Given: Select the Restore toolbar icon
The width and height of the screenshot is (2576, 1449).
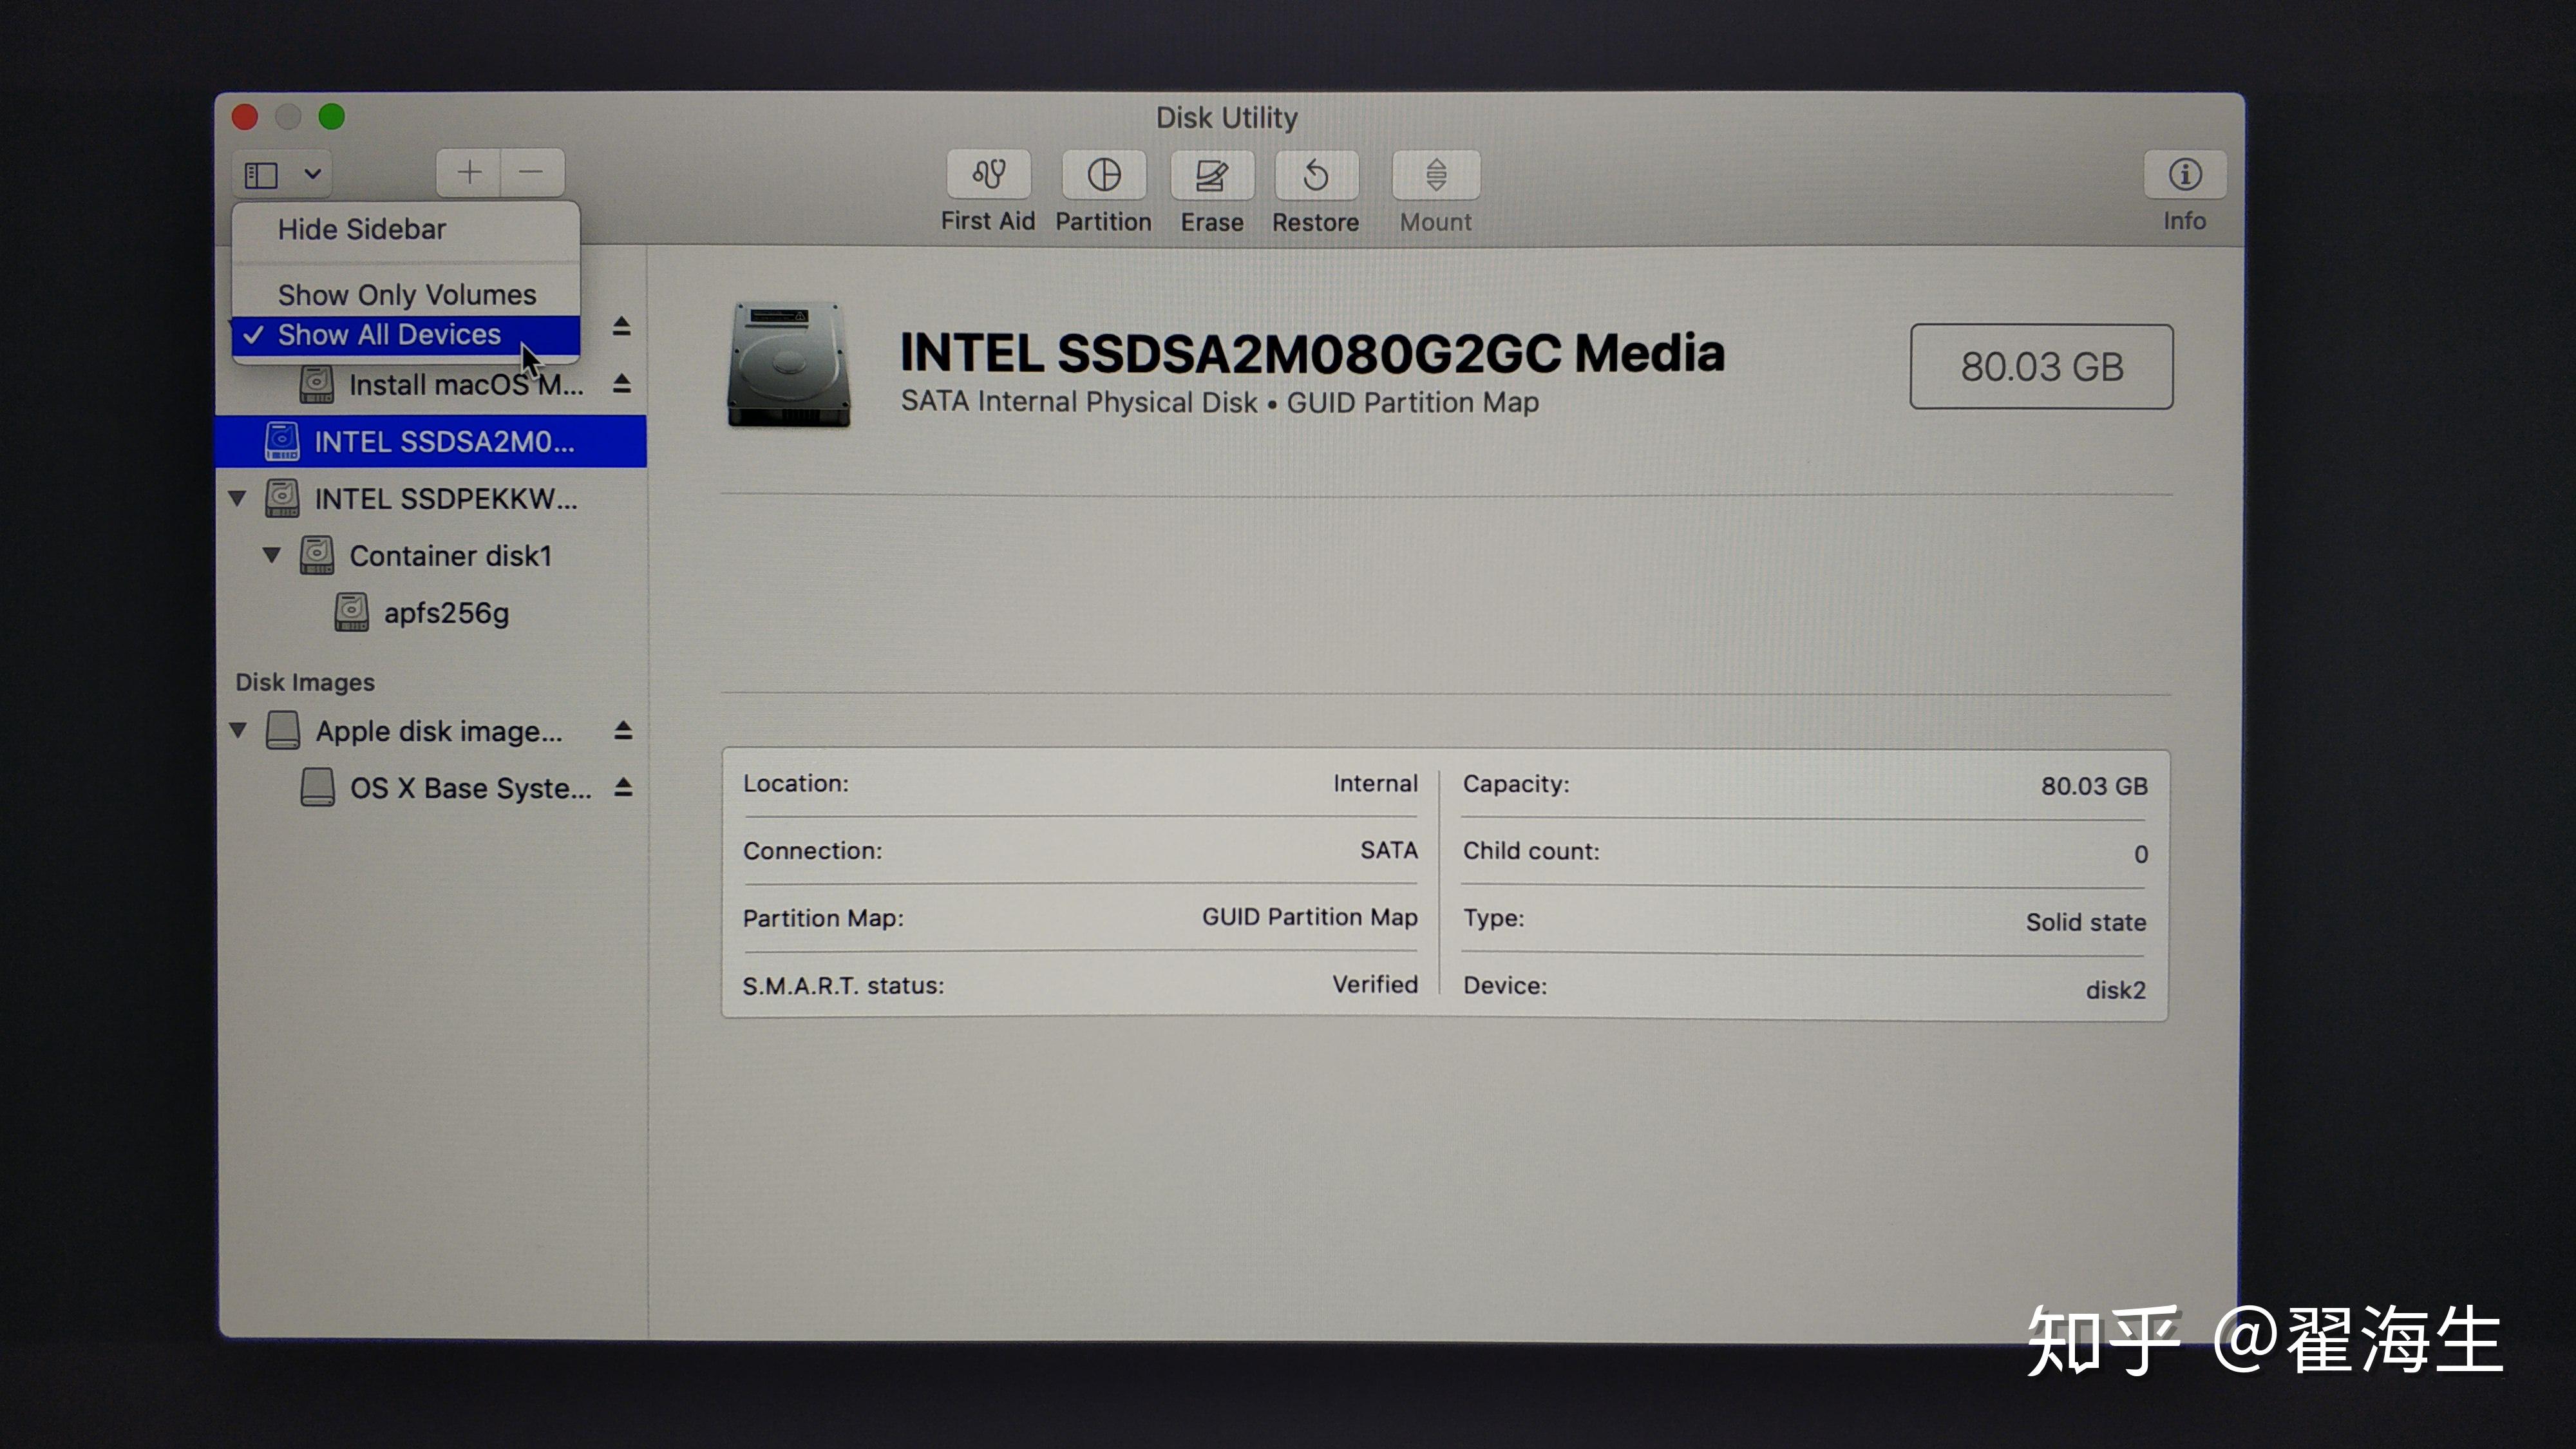Looking at the screenshot, I should tap(1315, 175).
